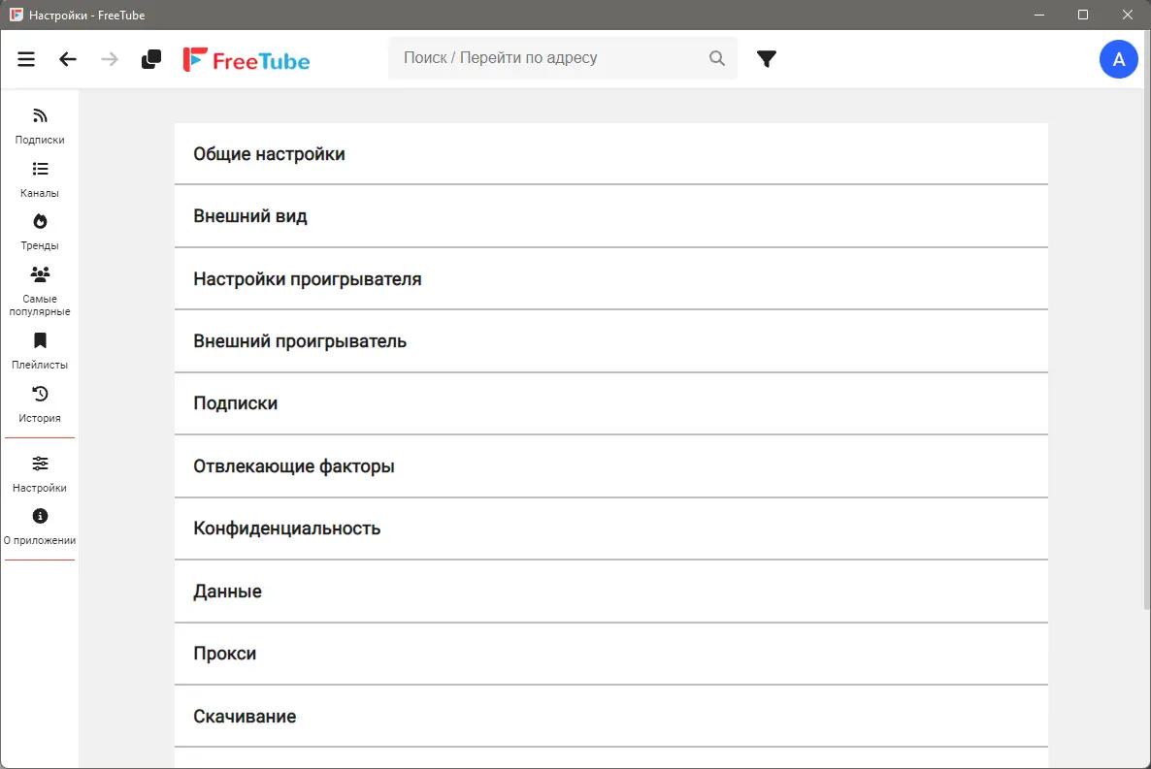
Task: Open Каналы list in sidebar
Action: pos(40,179)
